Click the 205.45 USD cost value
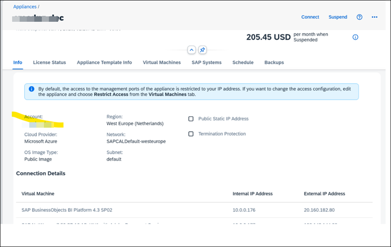The height and width of the screenshot is (247, 391). (268, 37)
